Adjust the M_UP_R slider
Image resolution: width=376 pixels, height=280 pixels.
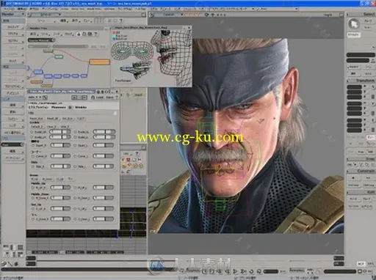click(x=60, y=188)
